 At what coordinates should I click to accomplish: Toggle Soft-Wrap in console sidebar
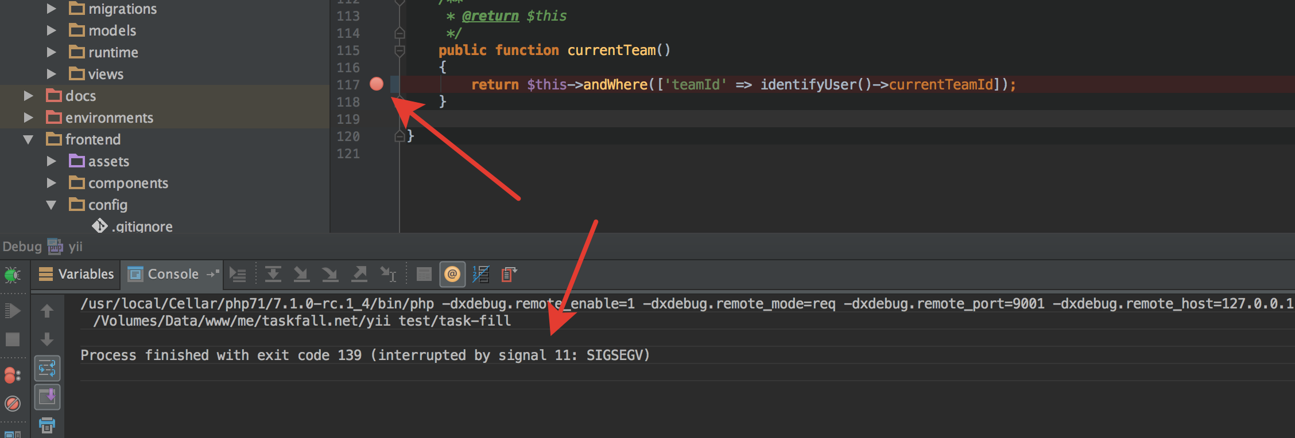(x=47, y=368)
